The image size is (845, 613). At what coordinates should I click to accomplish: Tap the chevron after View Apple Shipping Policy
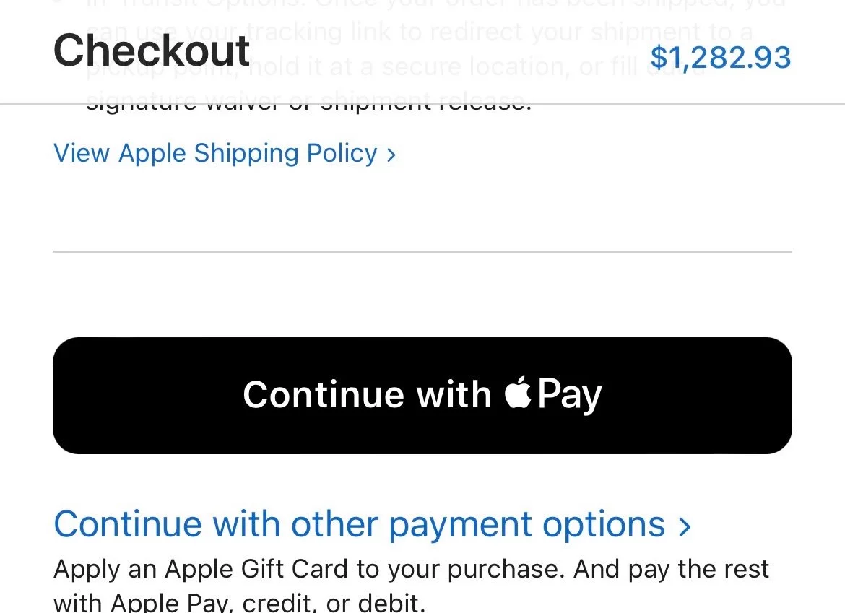(391, 155)
